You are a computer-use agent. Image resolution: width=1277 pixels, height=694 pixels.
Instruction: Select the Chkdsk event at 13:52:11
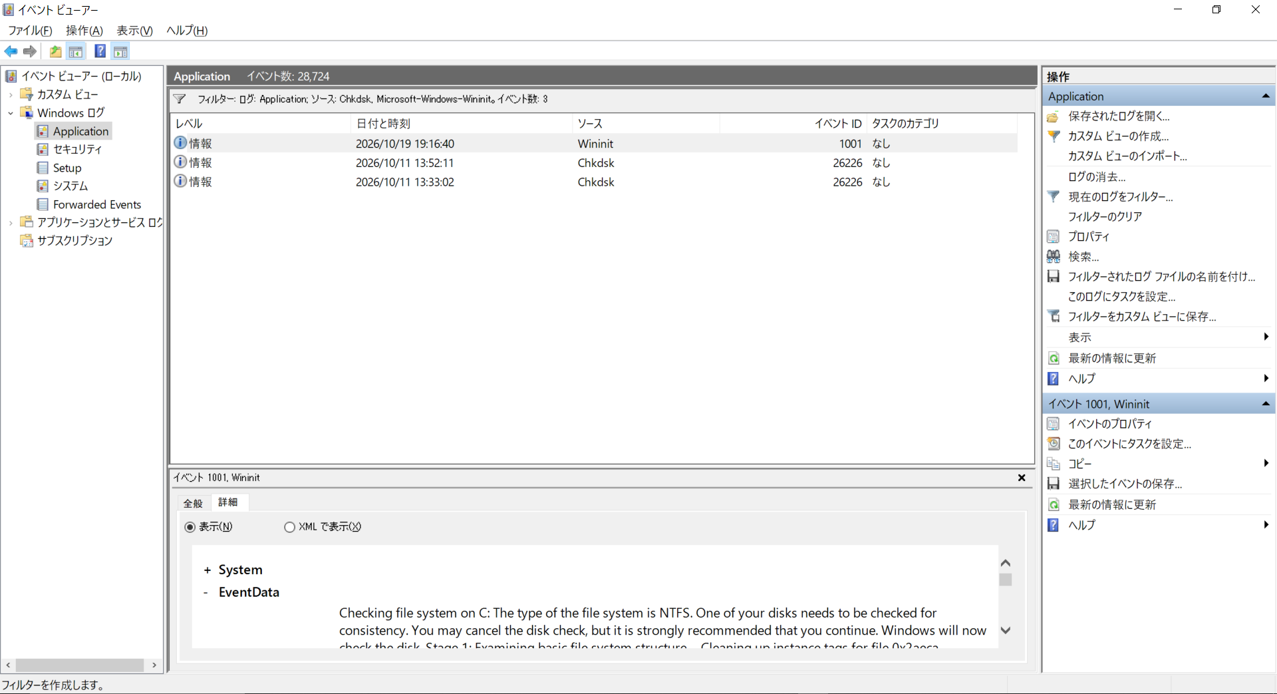[593, 163]
